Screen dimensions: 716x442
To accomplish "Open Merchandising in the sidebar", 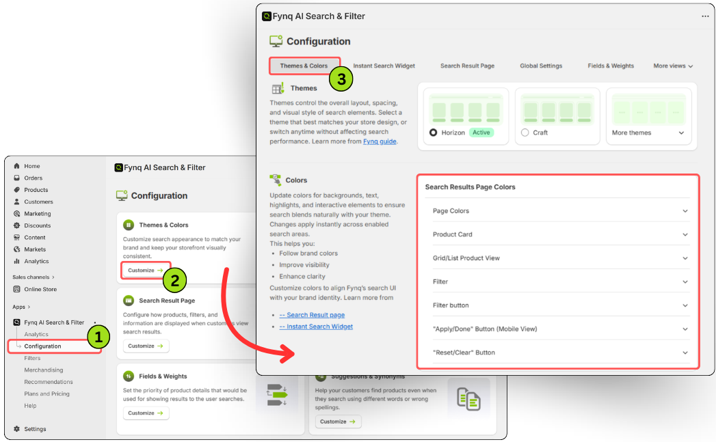I will (44, 370).
